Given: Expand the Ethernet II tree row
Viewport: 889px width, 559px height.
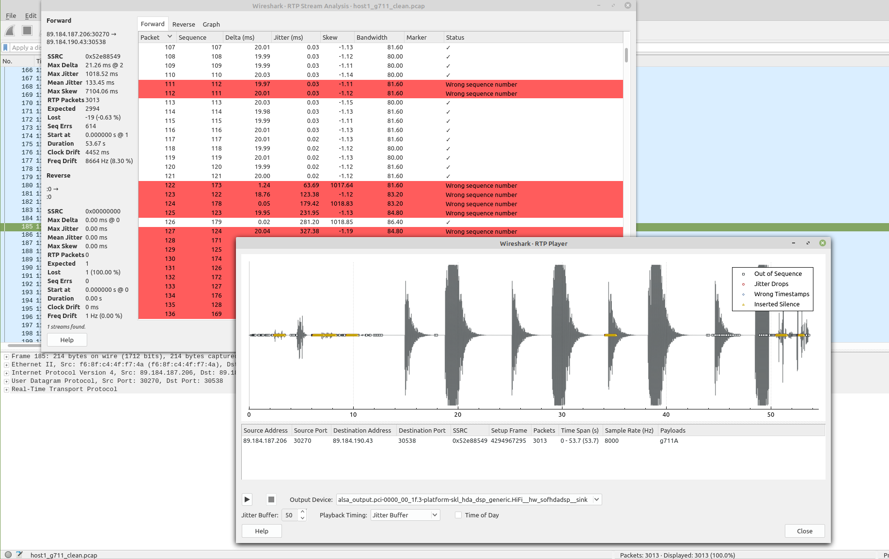Looking at the screenshot, I should point(6,365).
